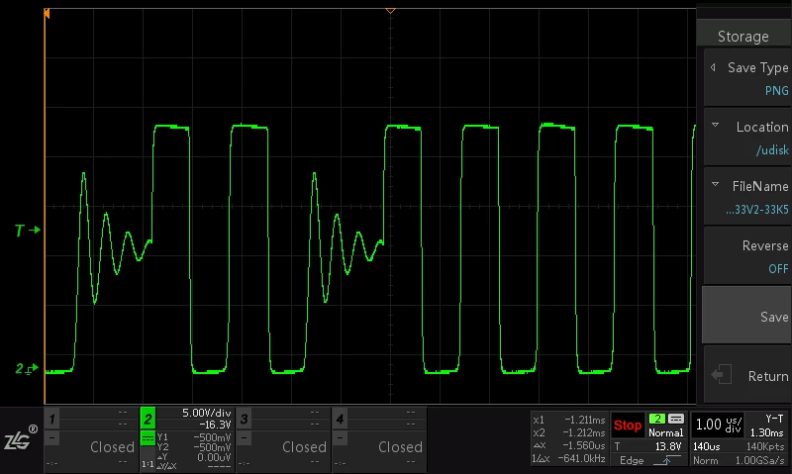Click the channel 3 Closed status
Viewport: 792px width, 474px height.
pyautogui.click(x=304, y=446)
